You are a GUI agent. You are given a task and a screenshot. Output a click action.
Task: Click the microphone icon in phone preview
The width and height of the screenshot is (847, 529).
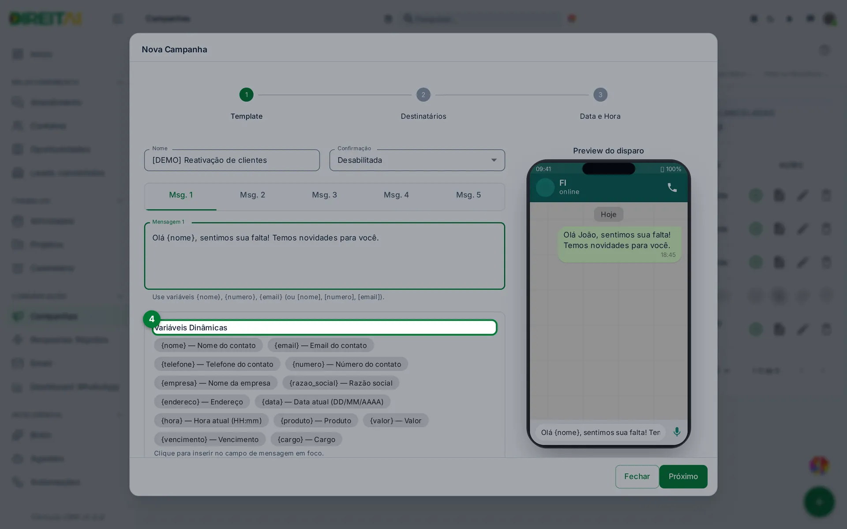point(677,432)
